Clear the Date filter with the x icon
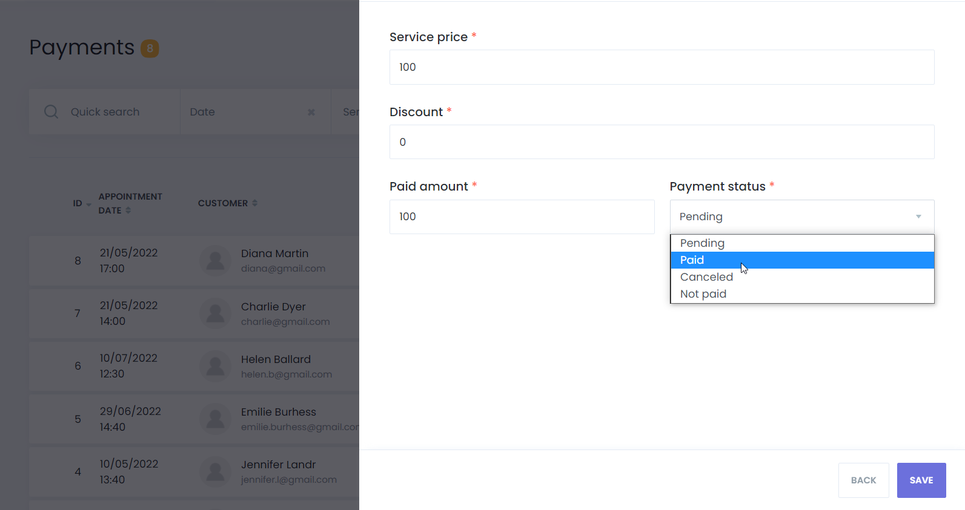 pos(311,112)
